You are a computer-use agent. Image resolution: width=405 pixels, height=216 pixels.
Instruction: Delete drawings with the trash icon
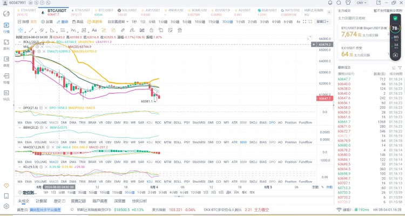[180, 30]
